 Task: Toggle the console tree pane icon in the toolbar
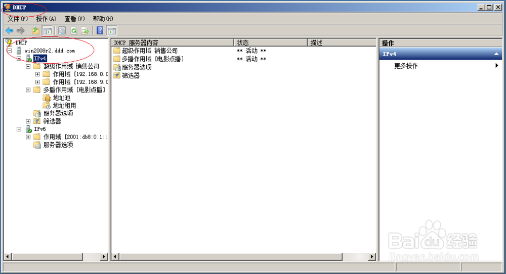pyautogui.click(x=48, y=31)
